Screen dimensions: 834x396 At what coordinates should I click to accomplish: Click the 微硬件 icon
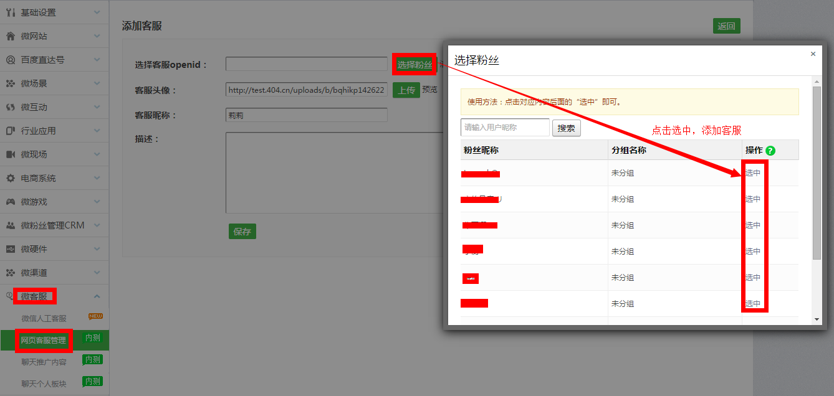tap(10, 249)
